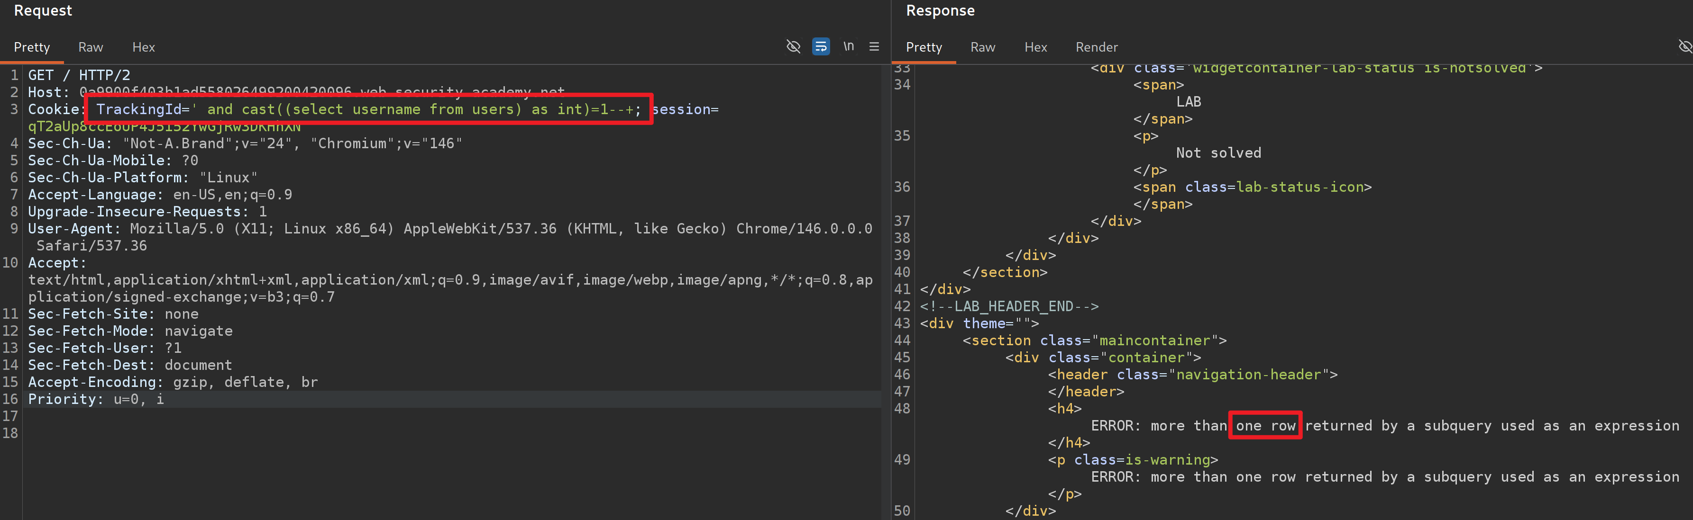The width and height of the screenshot is (1693, 520).
Task: Place cursor on Priority header line
Action: [x=96, y=399]
